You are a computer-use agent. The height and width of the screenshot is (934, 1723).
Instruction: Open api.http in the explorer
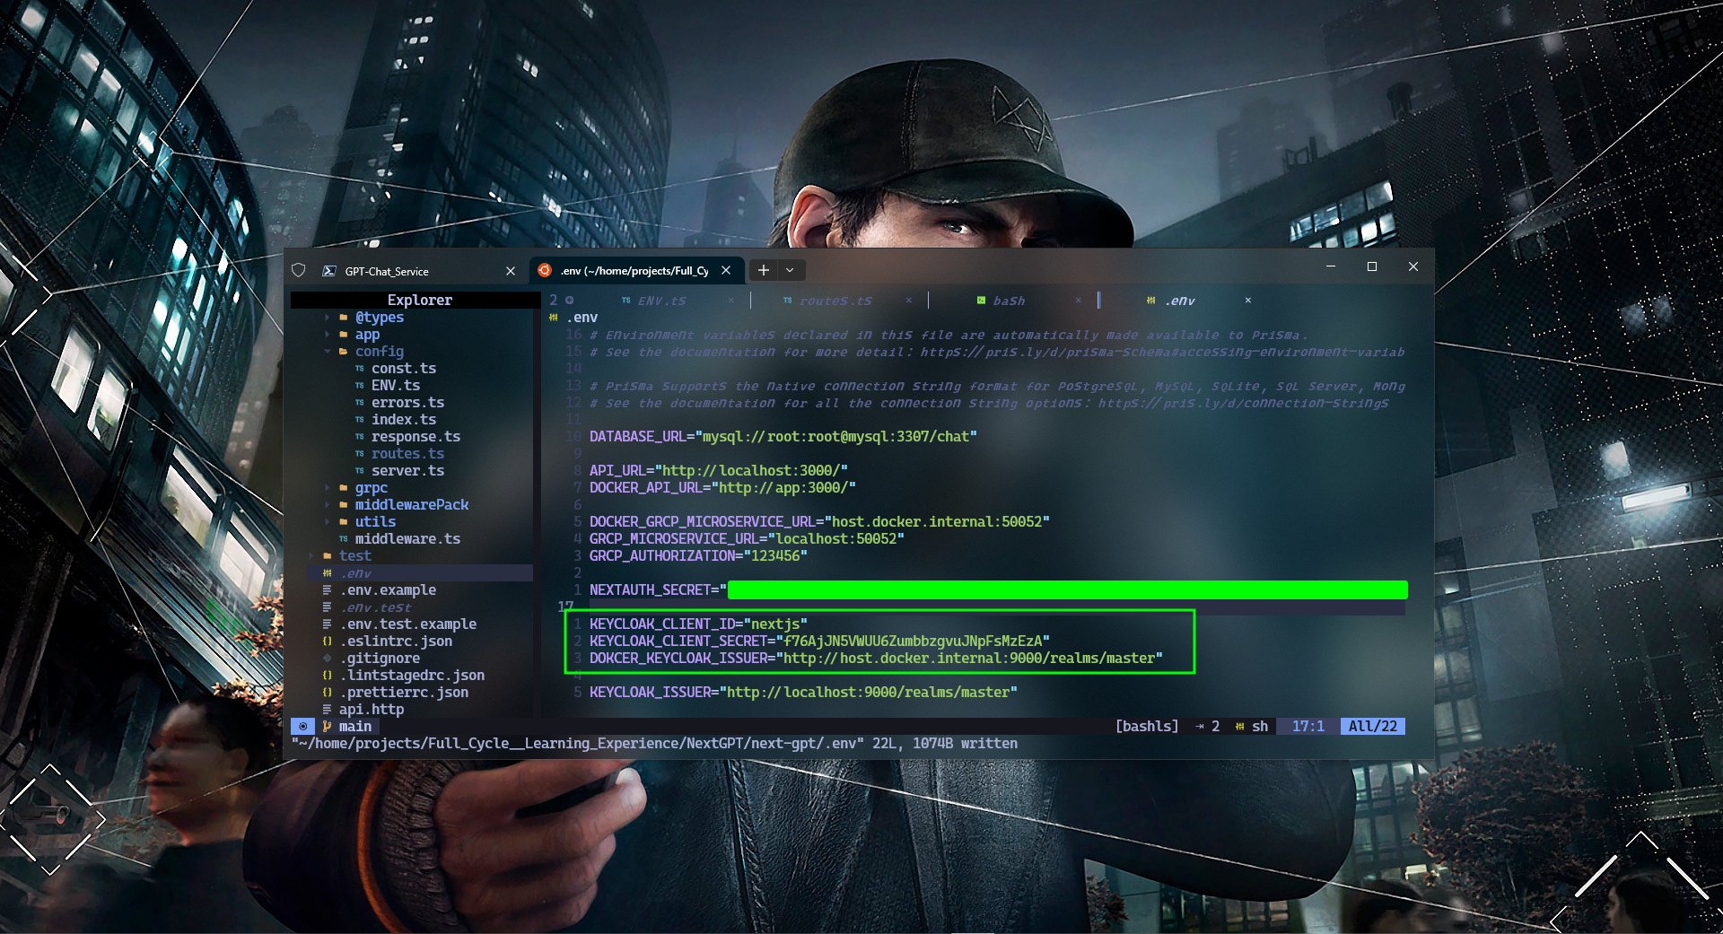pos(372,710)
